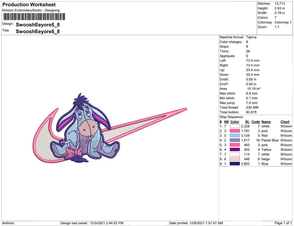The image size is (294, 226).
Task: Click the Stitches value '13,713'
Action: 280,4
